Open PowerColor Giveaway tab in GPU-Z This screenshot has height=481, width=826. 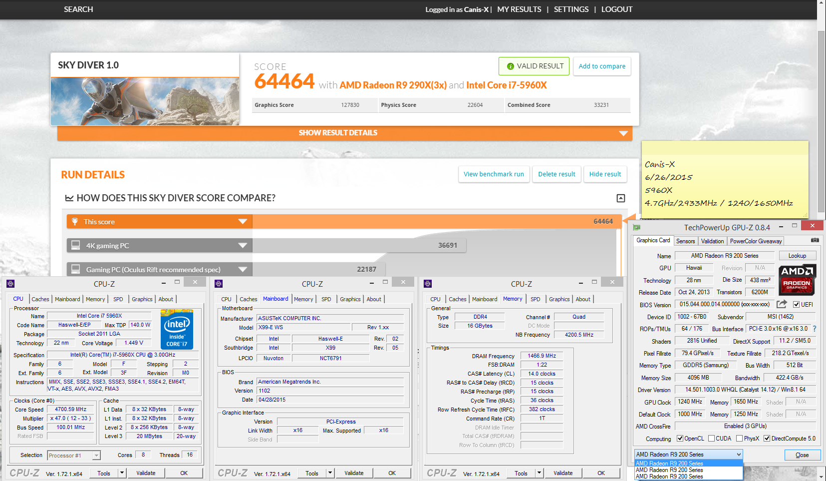coord(756,241)
